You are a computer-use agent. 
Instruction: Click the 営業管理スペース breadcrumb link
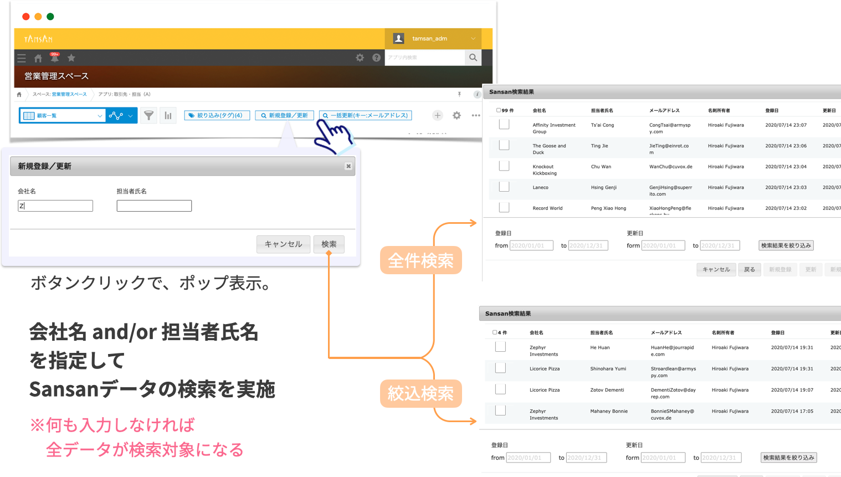pyautogui.click(x=69, y=94)
